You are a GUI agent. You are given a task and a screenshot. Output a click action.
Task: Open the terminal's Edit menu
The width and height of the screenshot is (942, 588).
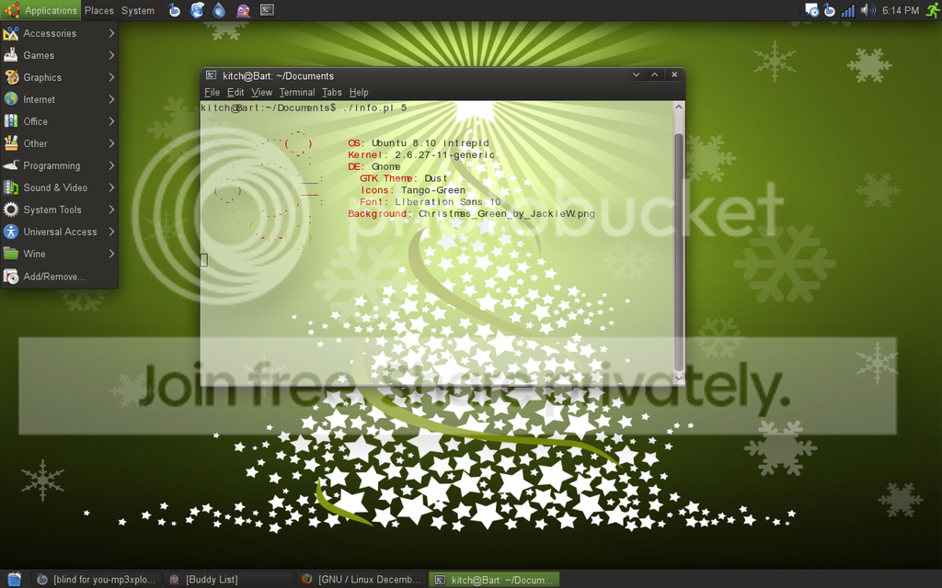pyautogui.click(x=235, y=92)
